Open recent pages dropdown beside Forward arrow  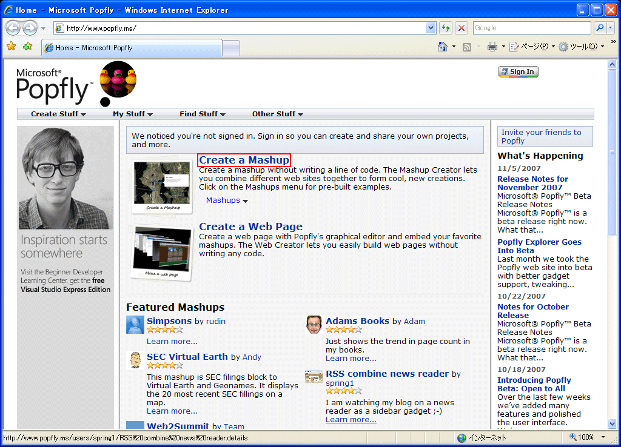pyautogui.click(x=43, y=28)
